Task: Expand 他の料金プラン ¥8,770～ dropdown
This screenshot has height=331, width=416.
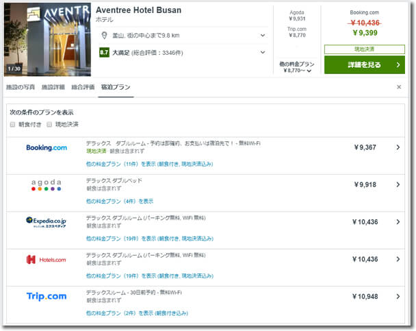Action: (297, 67)
